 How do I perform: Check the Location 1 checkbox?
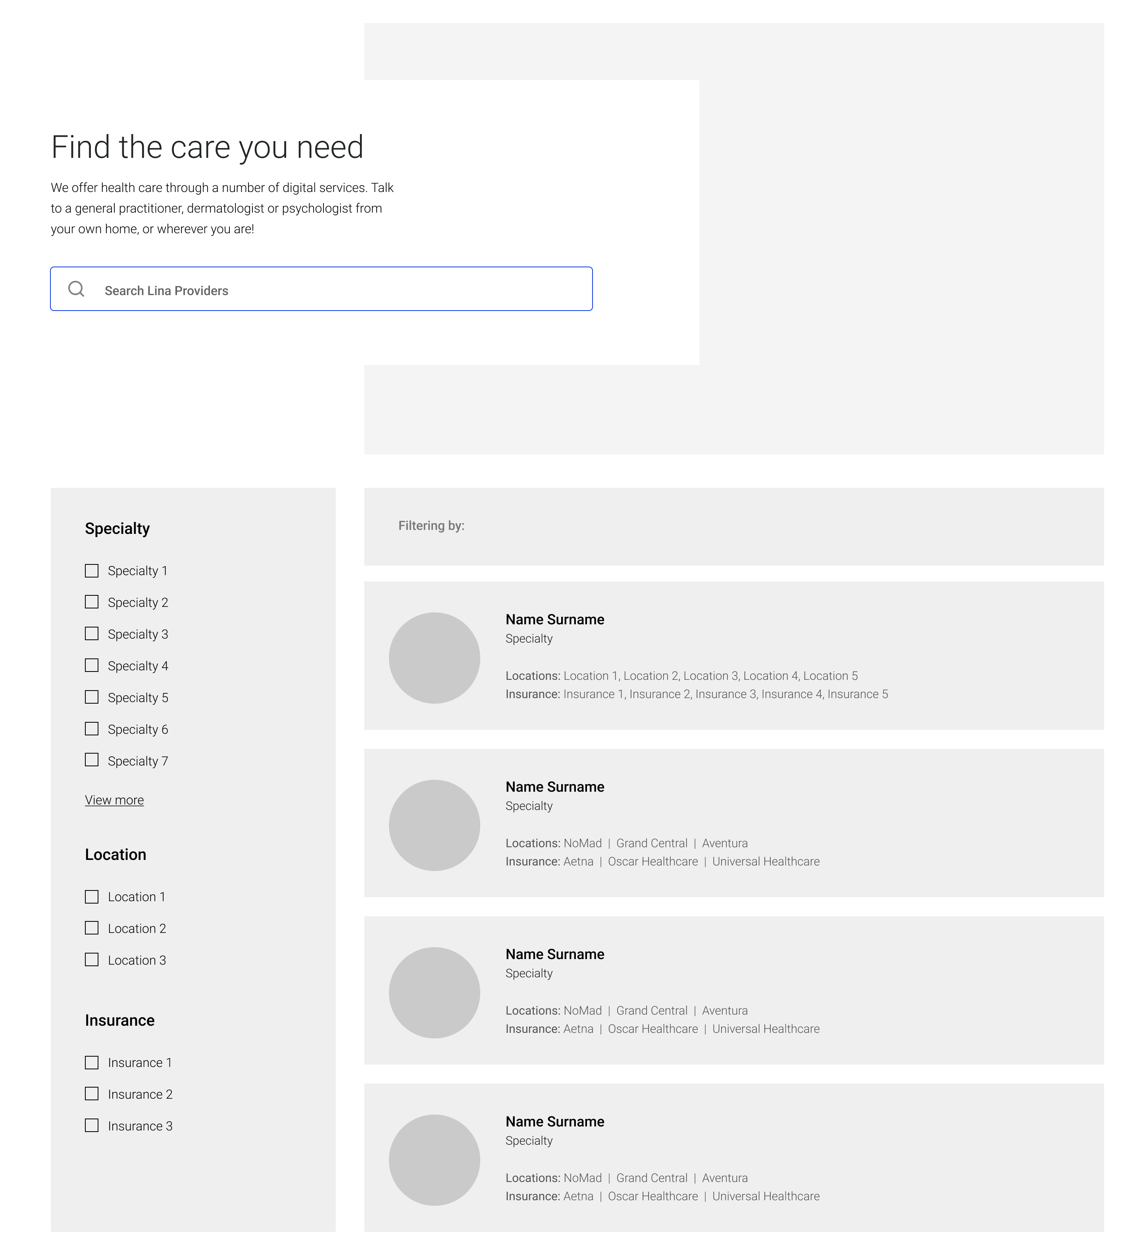tap(92, 897)
